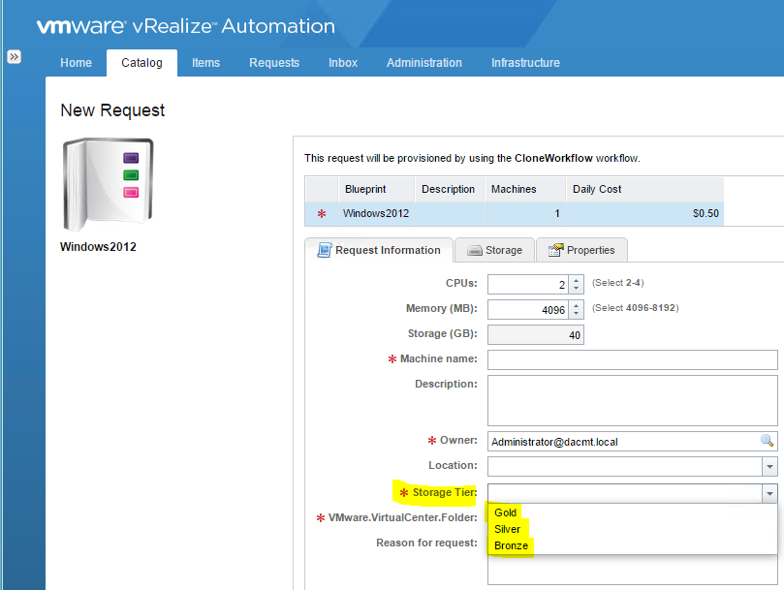784x590 pixels.
Task: Click the Reason for request text area
Action: pyautogui.click(x=633, y=569)
